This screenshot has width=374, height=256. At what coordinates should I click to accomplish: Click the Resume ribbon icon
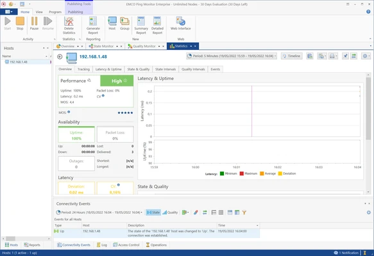(x=48, y=23)
